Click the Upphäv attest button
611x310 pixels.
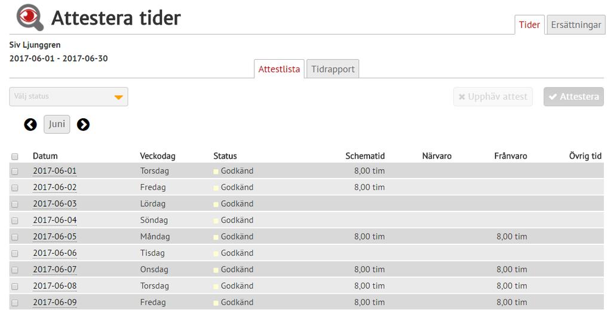(x=493, y=97)
